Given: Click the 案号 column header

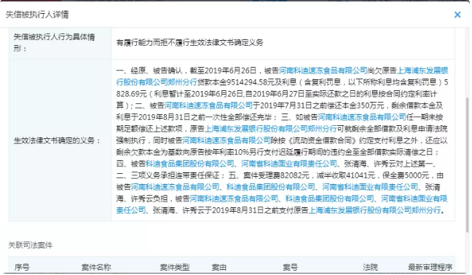Looking at the screenshot, I should click(x=290, y=267).
